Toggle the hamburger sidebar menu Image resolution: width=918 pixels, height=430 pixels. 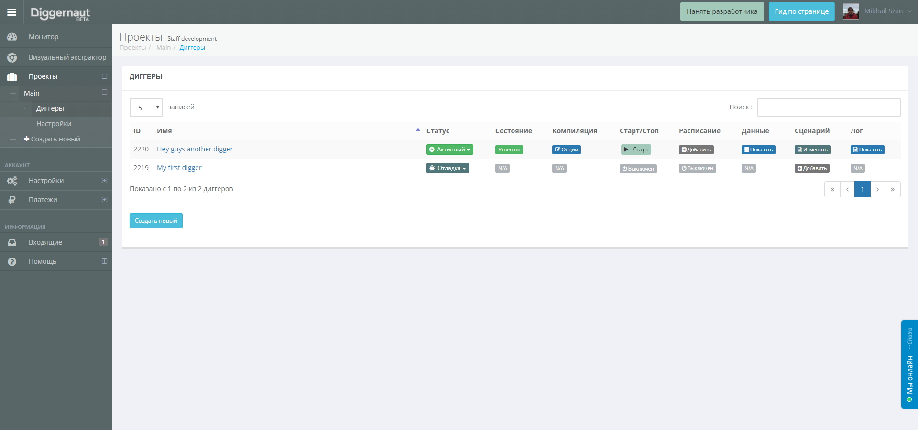click(12, 12)
